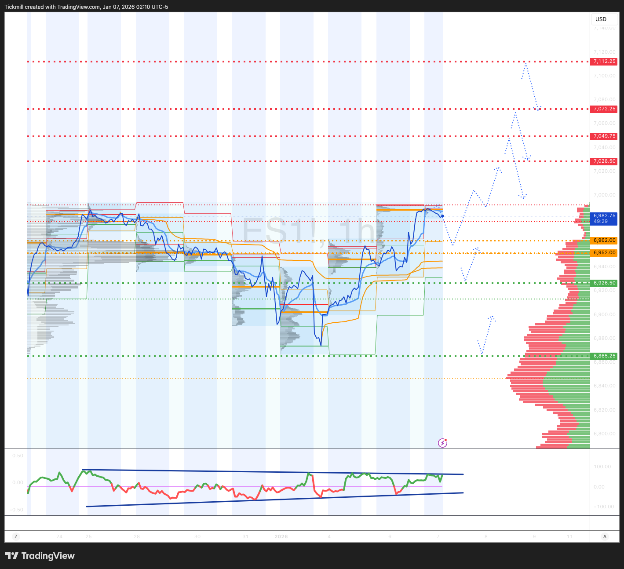Select the orange 6,952.00 price label

604,253
